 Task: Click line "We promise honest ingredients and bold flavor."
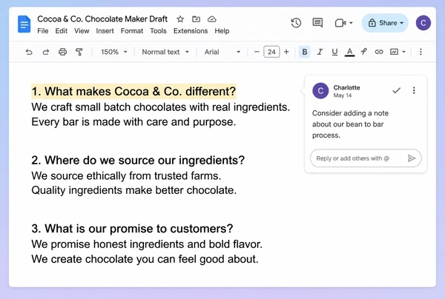pyautogui.click(x=147, y=244)
